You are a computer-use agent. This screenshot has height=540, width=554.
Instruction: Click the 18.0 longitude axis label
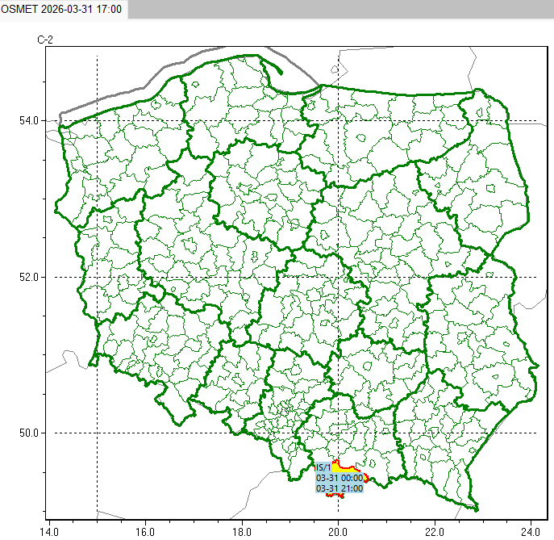pos(242,531)
